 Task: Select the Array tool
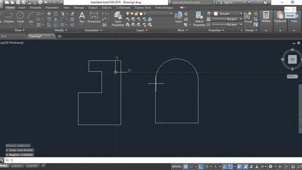pyautogui.click(x=63, y=25)
